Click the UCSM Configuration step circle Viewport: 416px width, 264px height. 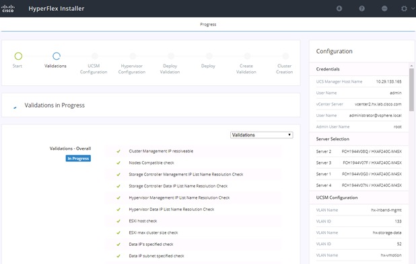pyautogui.click(x=94, y=56)
